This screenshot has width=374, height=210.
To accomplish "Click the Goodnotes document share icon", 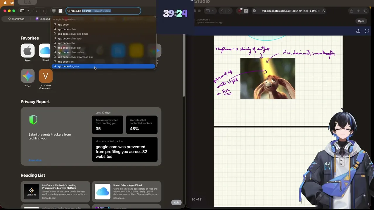I will (x=358, y=31).
